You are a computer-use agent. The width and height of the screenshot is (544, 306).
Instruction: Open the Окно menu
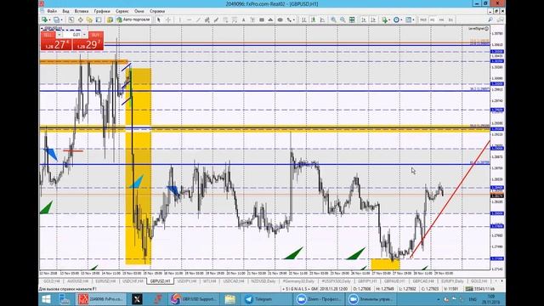click(x=139, y=11)
